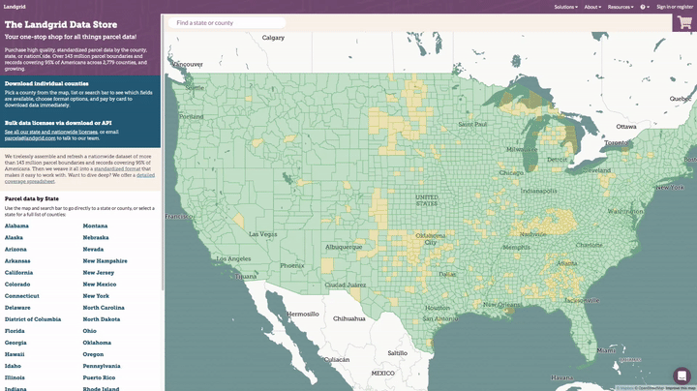Expand the Solutions dropdown menu
Image resolution: width=697 pixels, height=391 pixels.
click(566, 7)
